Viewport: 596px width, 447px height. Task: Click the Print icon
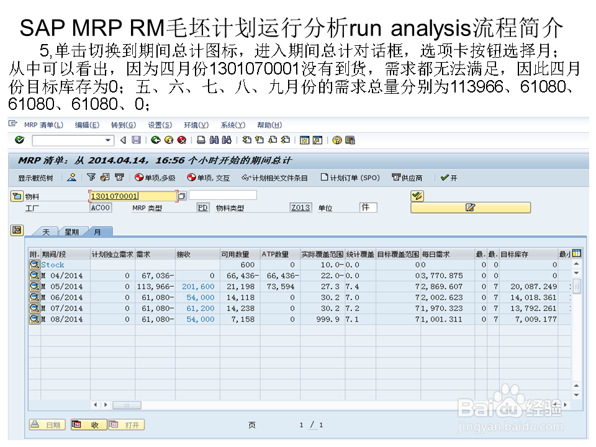coord(201,140)
